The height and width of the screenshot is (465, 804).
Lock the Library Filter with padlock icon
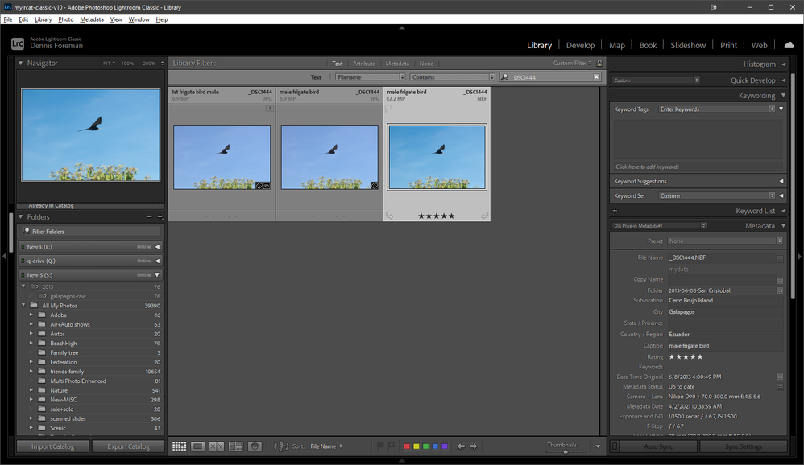click(599, 64)
